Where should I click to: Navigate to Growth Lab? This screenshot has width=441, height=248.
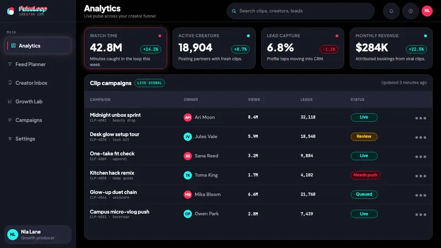point(38,101)
